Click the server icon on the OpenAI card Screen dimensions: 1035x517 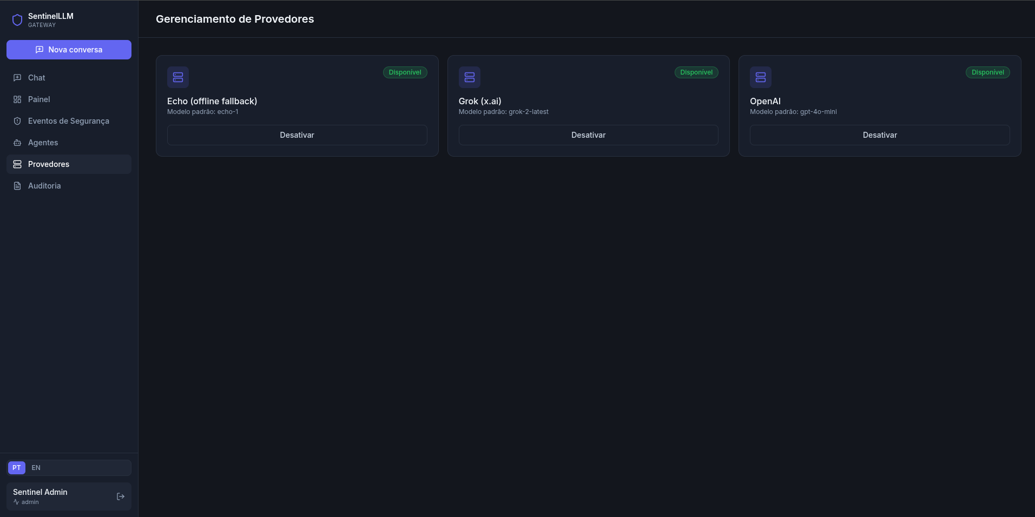[x=761, y=77]
